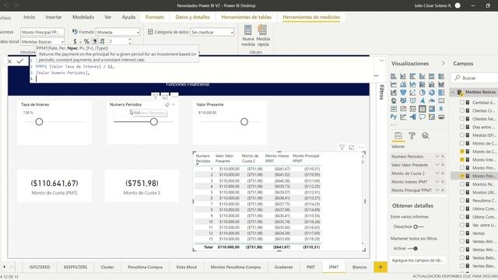Collapse the Medidas Basicas table in Campos
The height and width of the screenshot is (280, 498).
tap(453, 92)
